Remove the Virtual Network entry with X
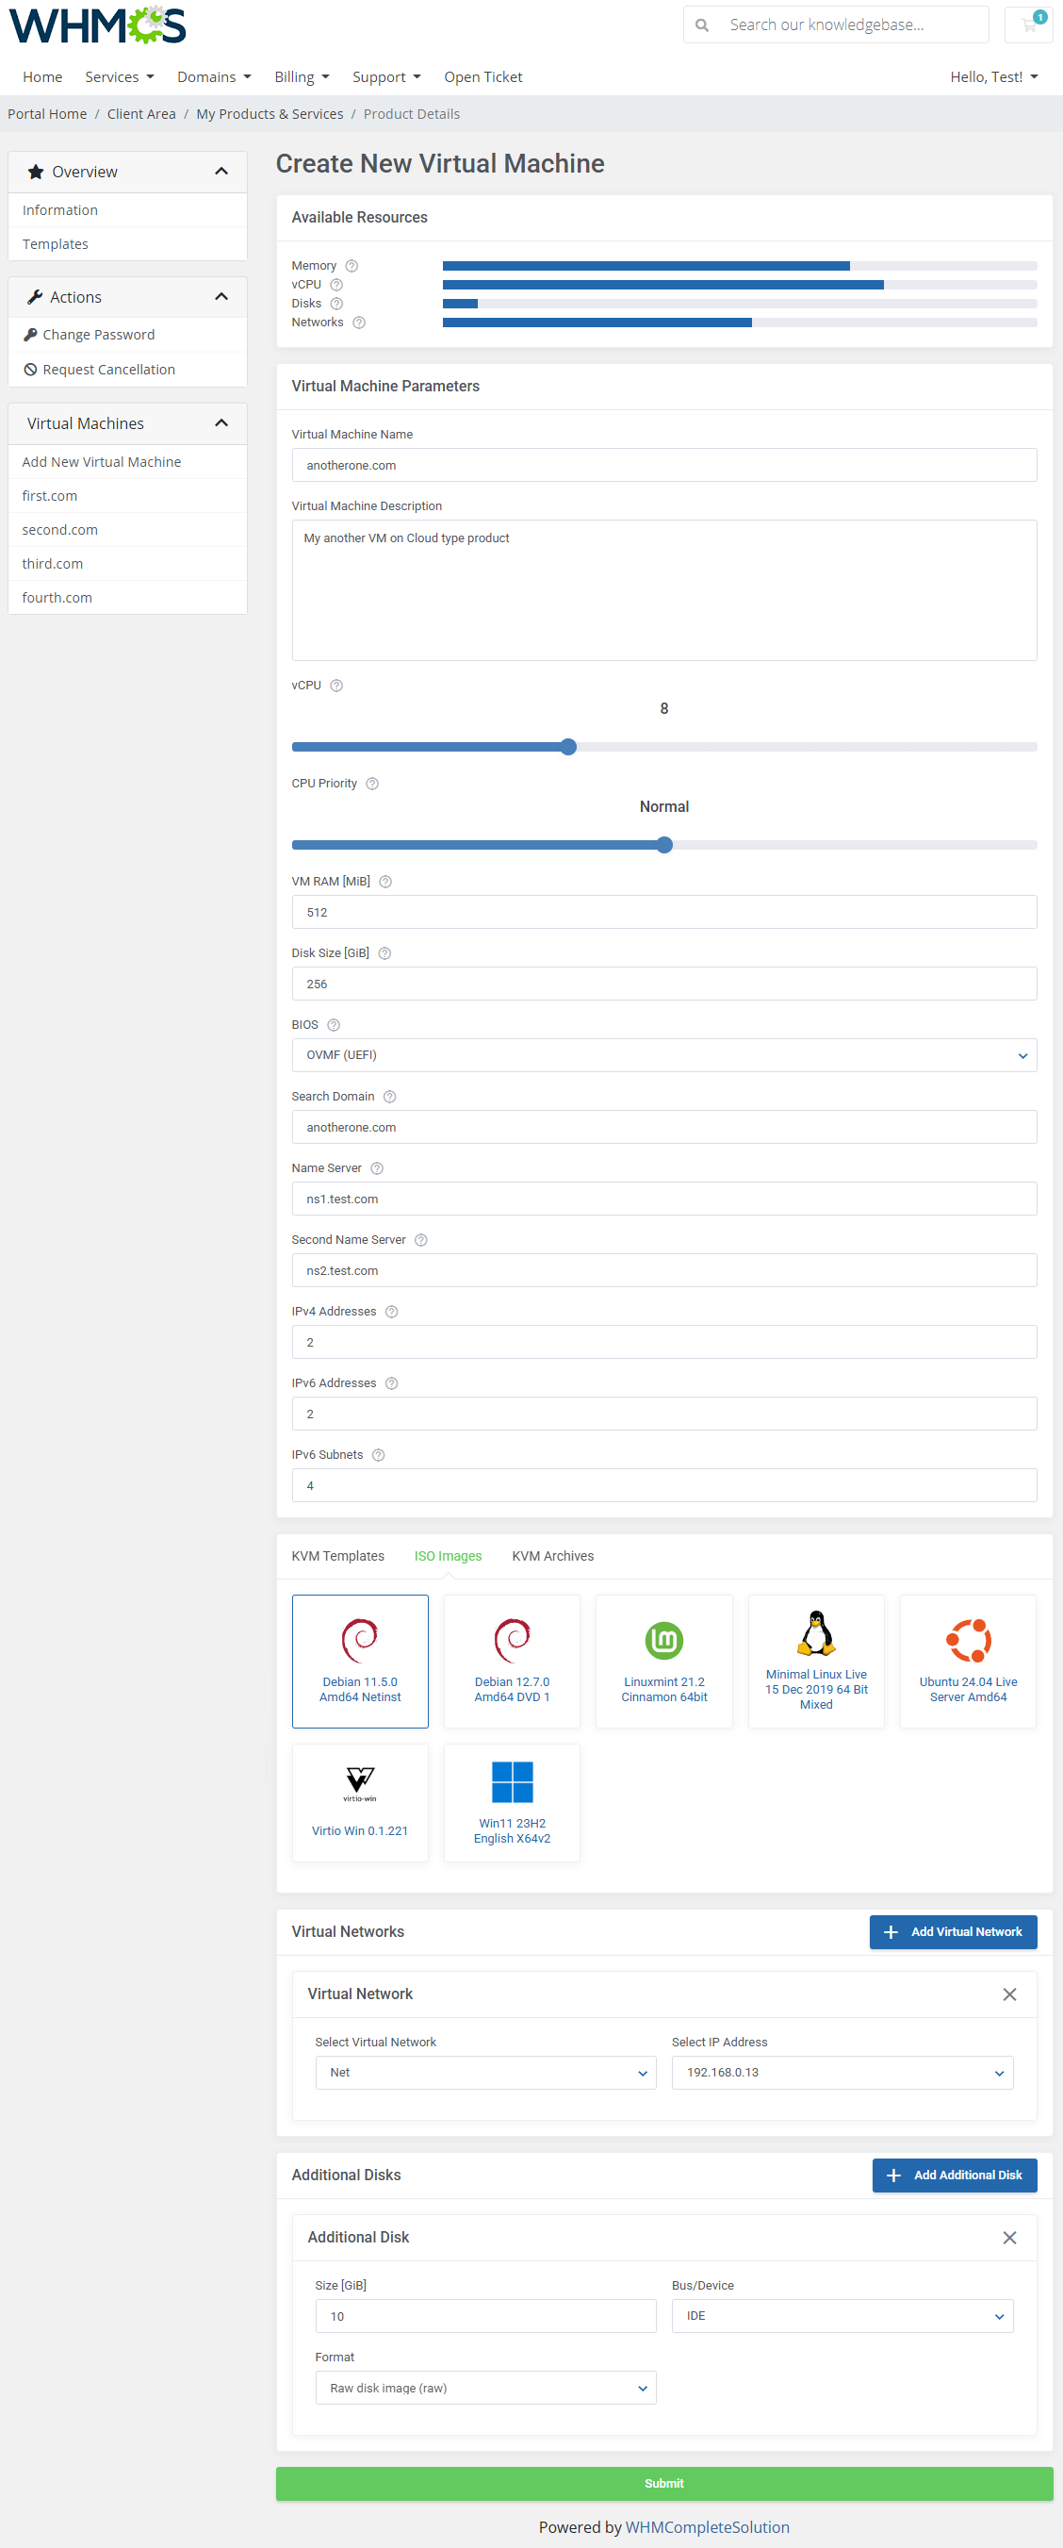 pyautogui.click(x=1009, y=1994)
